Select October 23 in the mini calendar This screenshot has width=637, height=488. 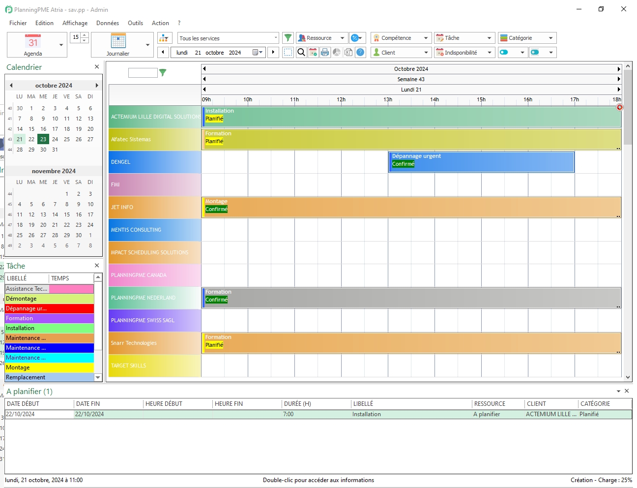point(43,139)
